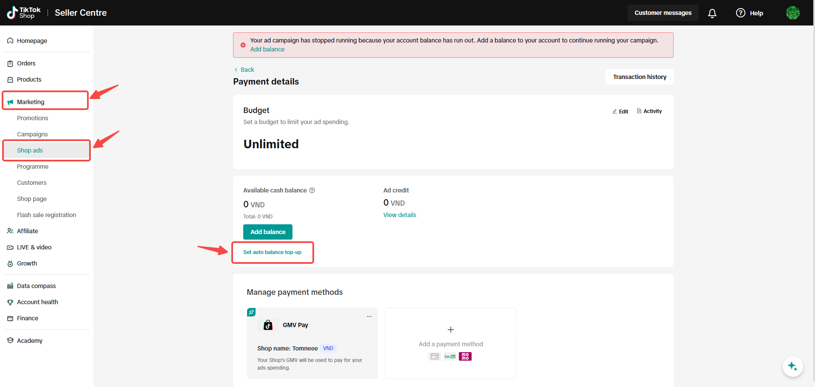This screenshot has width=815, height=387.
Task: Click the notification bell icon
Action: pos(712,13)
